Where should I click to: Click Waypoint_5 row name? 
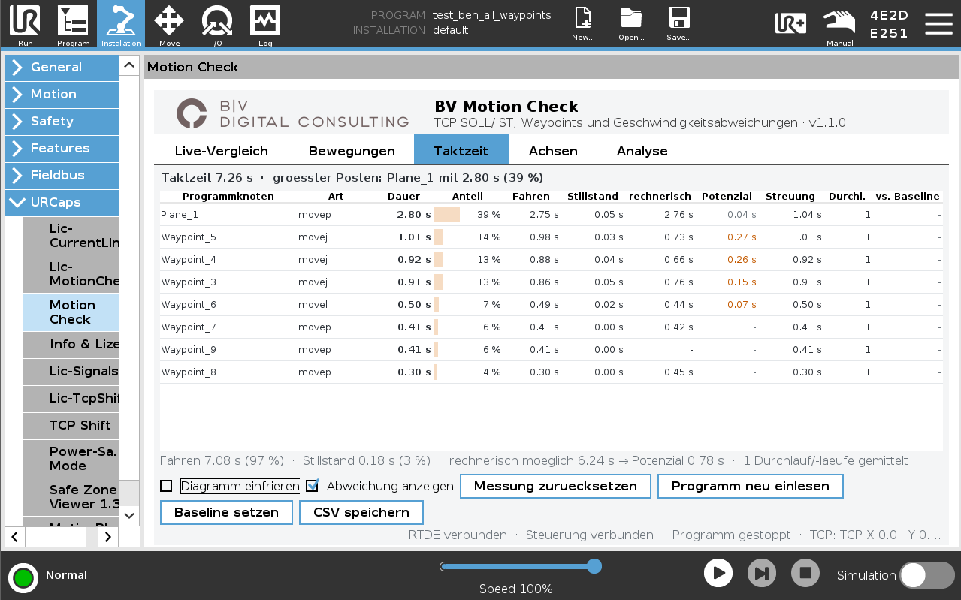tap(189, 237)
